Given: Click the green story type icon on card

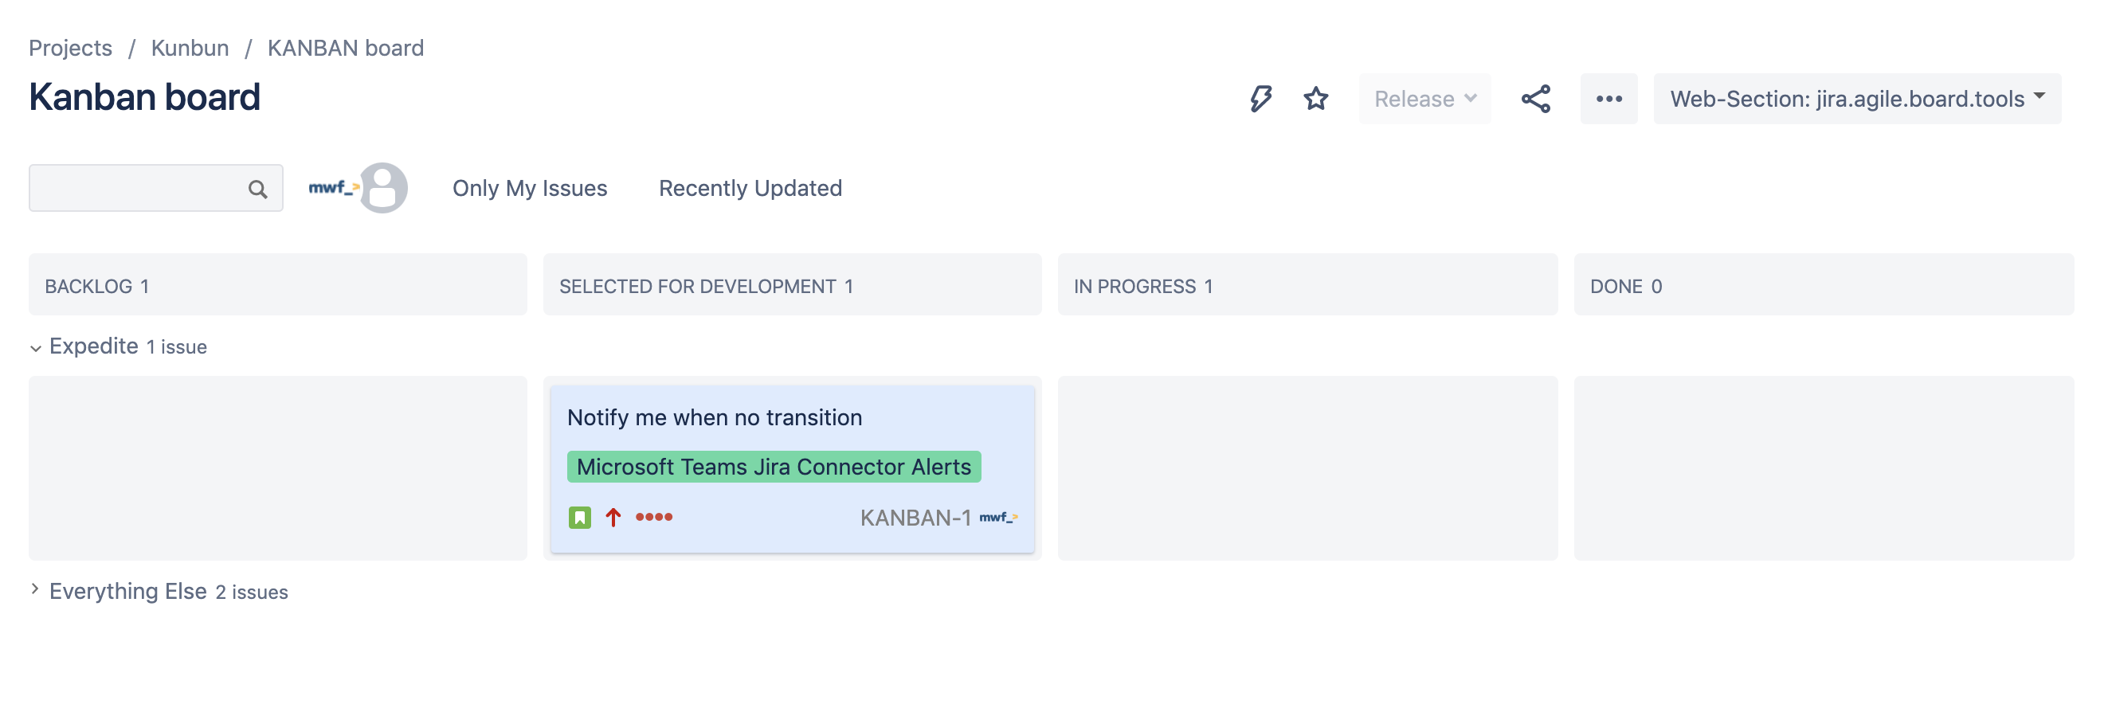Looking at the screenshot, I should [x=579, y=517].
